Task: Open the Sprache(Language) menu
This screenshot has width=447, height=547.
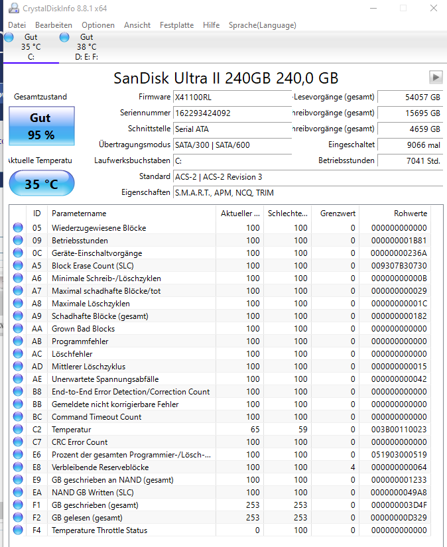Action: [x=263, y=25]
